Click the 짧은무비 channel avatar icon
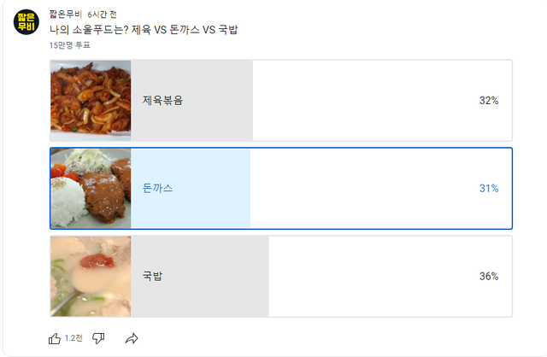Viewport: 547px width, 357px height. [26, 21]
